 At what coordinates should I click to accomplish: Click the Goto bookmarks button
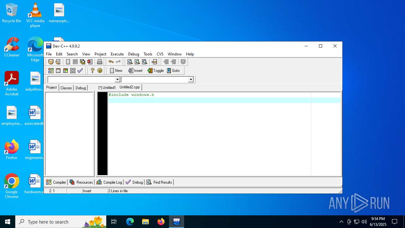point(173,71)
